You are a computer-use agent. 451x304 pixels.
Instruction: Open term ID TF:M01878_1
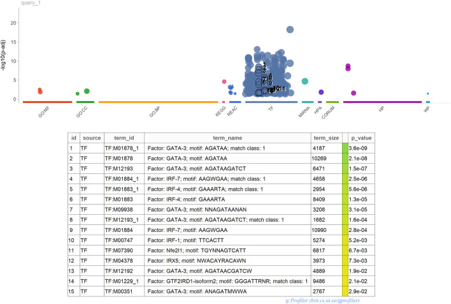click(124, 148)
